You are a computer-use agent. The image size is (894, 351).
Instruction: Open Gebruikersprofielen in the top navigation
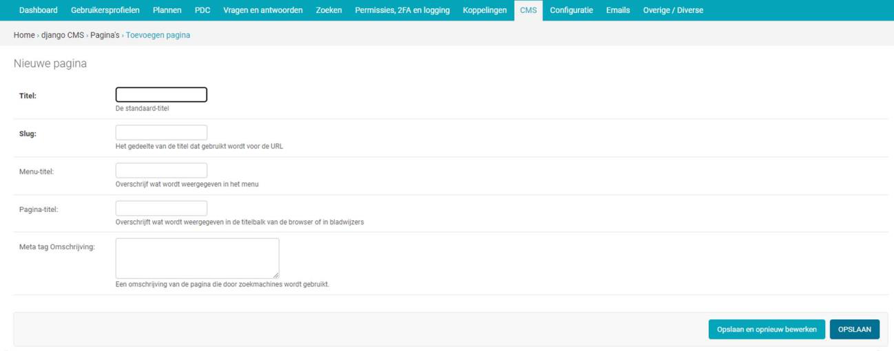click(x=105, y=10)
